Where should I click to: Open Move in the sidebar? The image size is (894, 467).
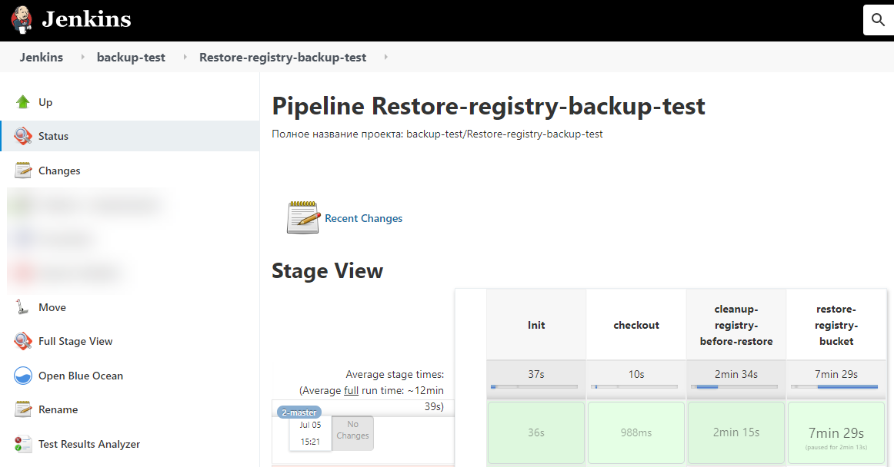pyautogui.click(x=52, y=307)
